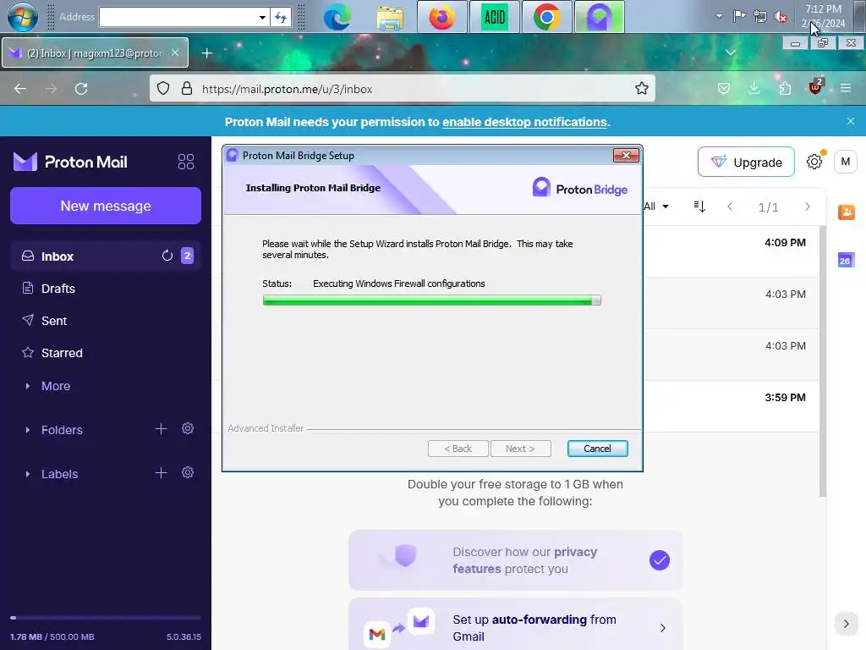Open the privacy features checklist item
This screenshot has height=650, width=866.
[515, 560]
